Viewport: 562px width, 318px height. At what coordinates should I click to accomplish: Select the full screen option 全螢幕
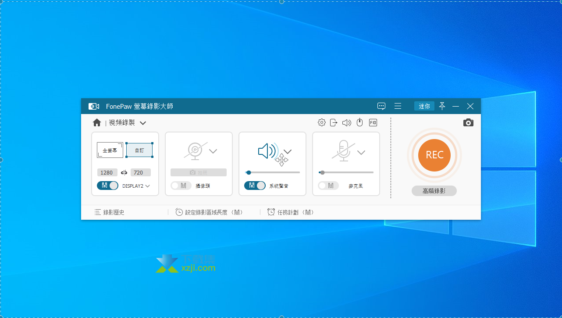coord(110,150)
